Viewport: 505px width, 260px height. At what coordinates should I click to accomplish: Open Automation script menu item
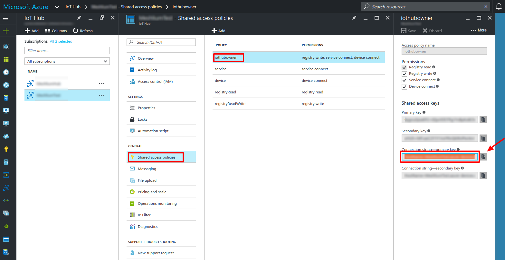point(161,131)
